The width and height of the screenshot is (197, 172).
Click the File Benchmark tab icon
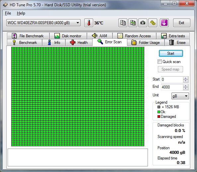pyautogui.click(x=14, y=36)
